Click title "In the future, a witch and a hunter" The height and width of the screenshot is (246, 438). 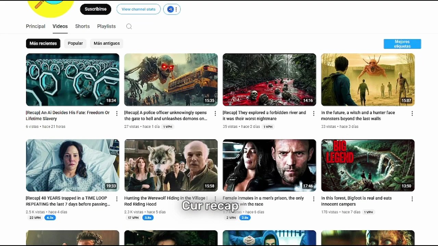click(358, 115)
